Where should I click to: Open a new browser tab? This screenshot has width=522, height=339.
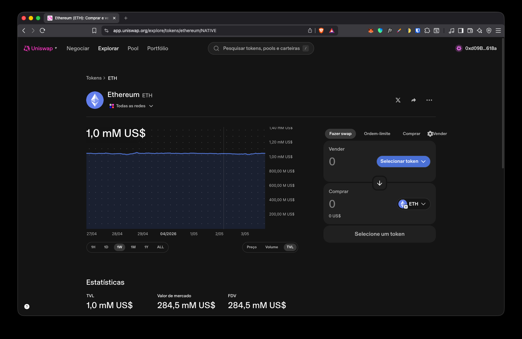126,18
